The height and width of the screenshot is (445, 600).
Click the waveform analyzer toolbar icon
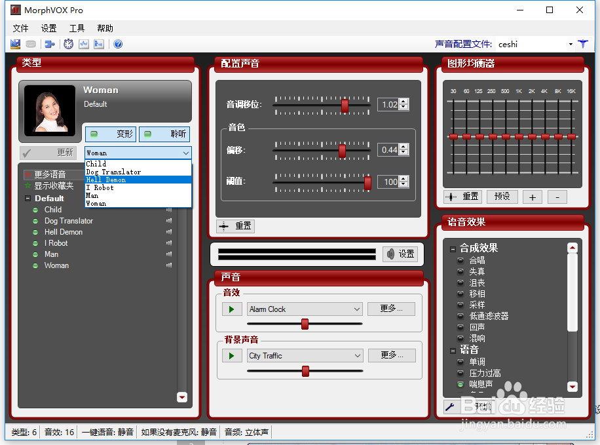(84, 44)
